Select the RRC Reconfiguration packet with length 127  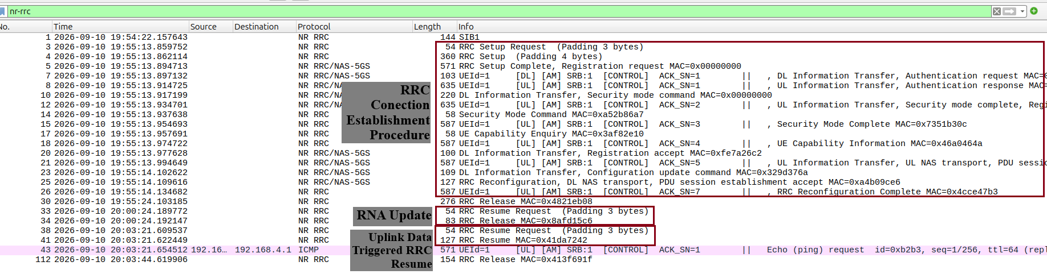(523, 182)
